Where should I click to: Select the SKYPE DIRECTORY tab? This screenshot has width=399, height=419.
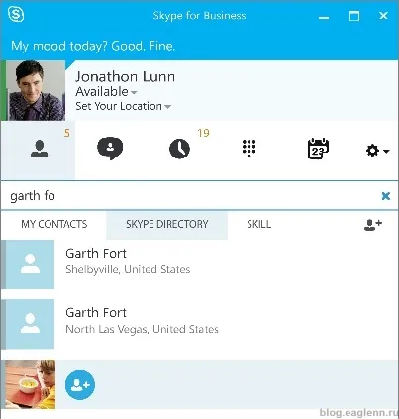coord(166,225)
